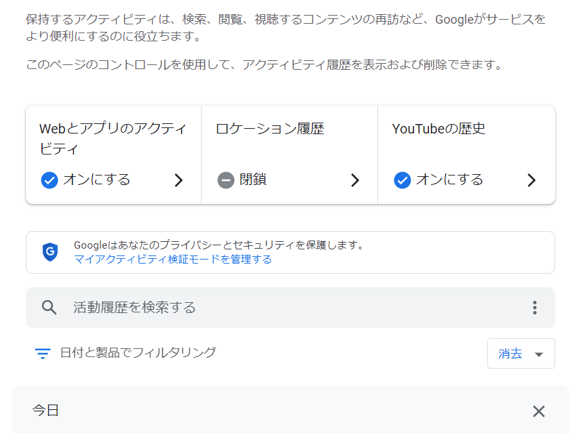Open the three-dot options icon

pyautogui.click(x=535, y=307)
